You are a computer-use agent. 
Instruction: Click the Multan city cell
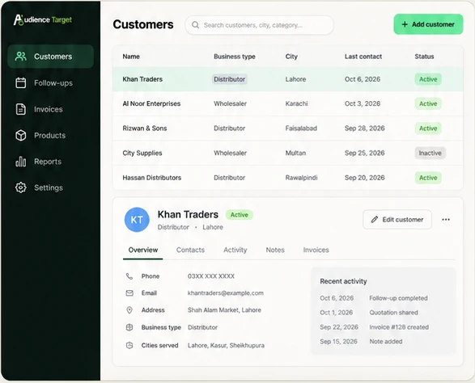[x=295, y=153]
